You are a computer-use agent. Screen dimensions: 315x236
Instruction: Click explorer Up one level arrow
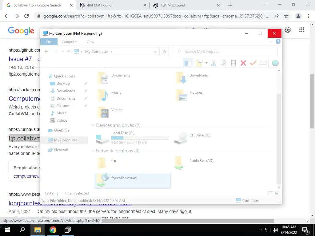click(x=69, y=52)
